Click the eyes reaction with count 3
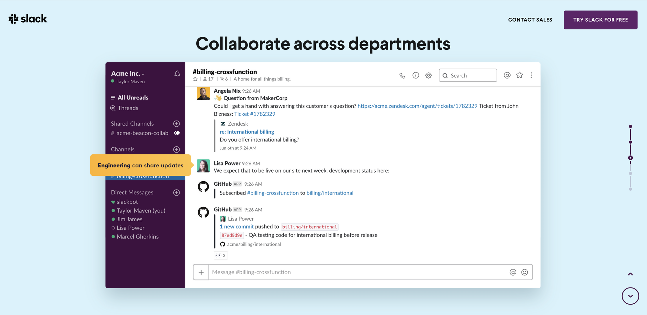Screen dimensions: 647x315 point(221,256)
